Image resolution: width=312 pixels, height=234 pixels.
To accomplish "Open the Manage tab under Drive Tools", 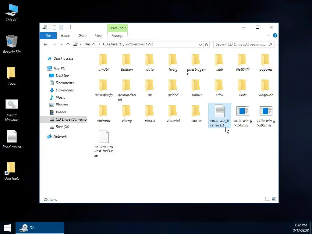I will tap(117, 36).
